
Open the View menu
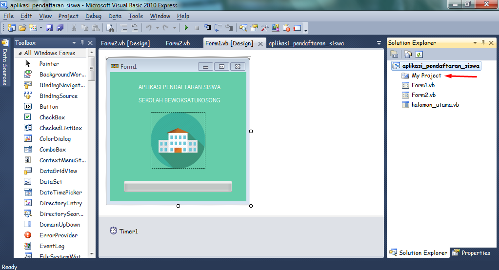pyautogui.click(x=45, y=16)
